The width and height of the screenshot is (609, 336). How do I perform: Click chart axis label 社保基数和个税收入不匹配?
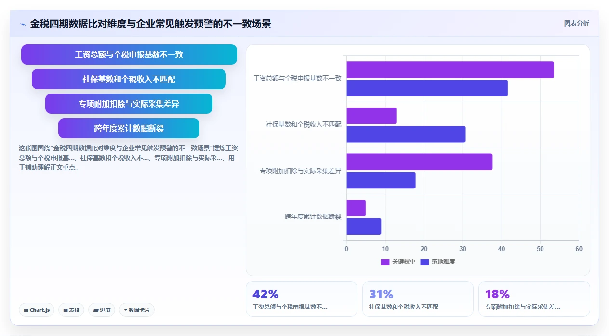coord(304,124)
